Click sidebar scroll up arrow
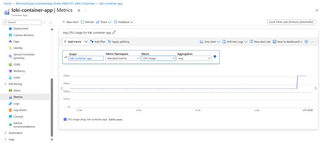324x143 pixels. (x=52, y=30)
